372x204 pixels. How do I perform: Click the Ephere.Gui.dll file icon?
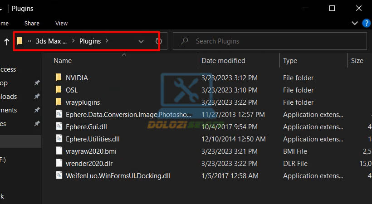(x=58, y=127)
